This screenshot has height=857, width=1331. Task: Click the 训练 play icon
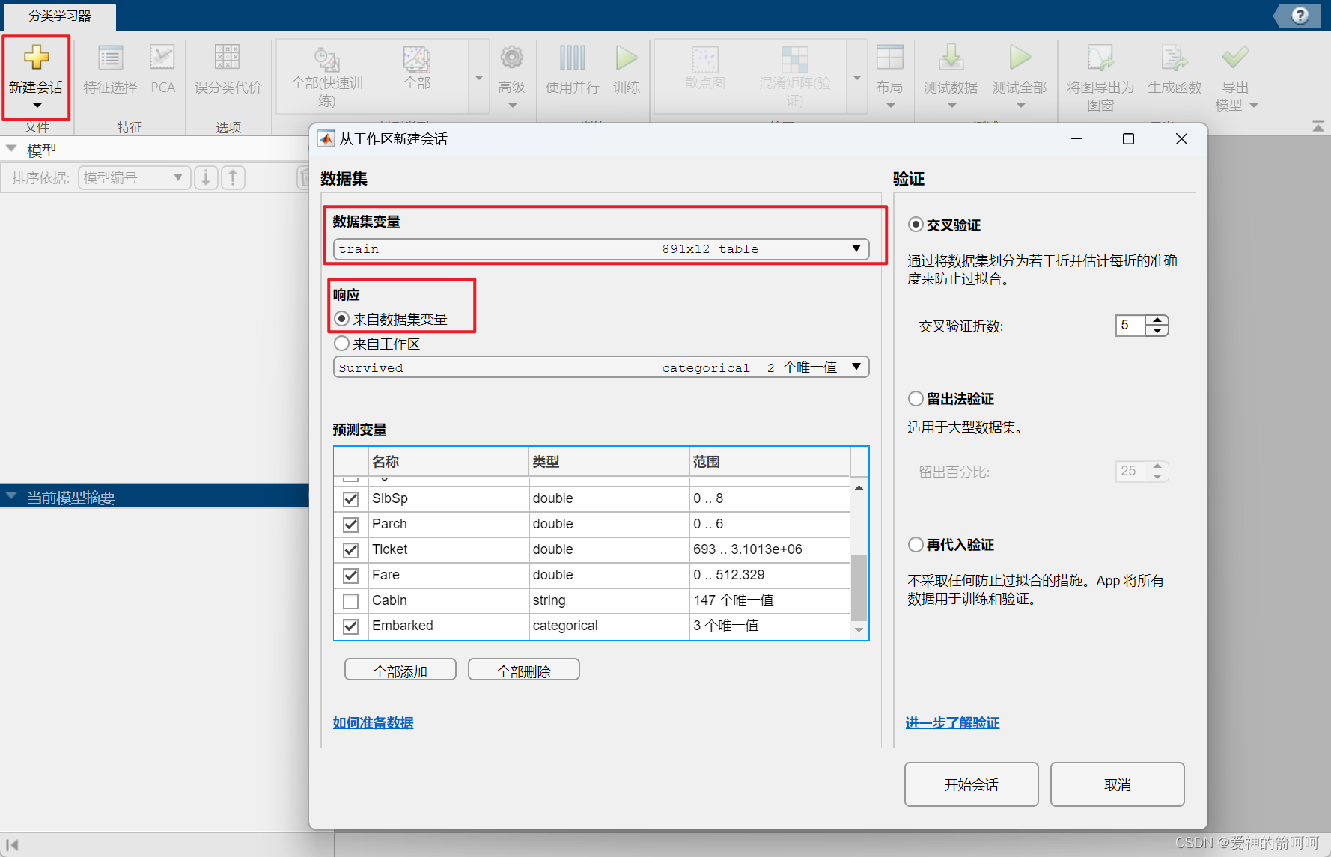[627, 58]
